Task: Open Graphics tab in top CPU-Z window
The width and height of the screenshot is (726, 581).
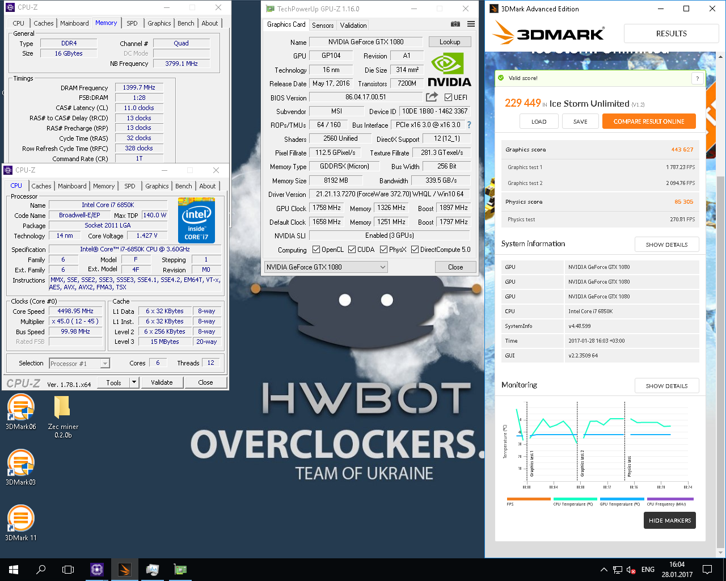Action: tap(159, 23)
